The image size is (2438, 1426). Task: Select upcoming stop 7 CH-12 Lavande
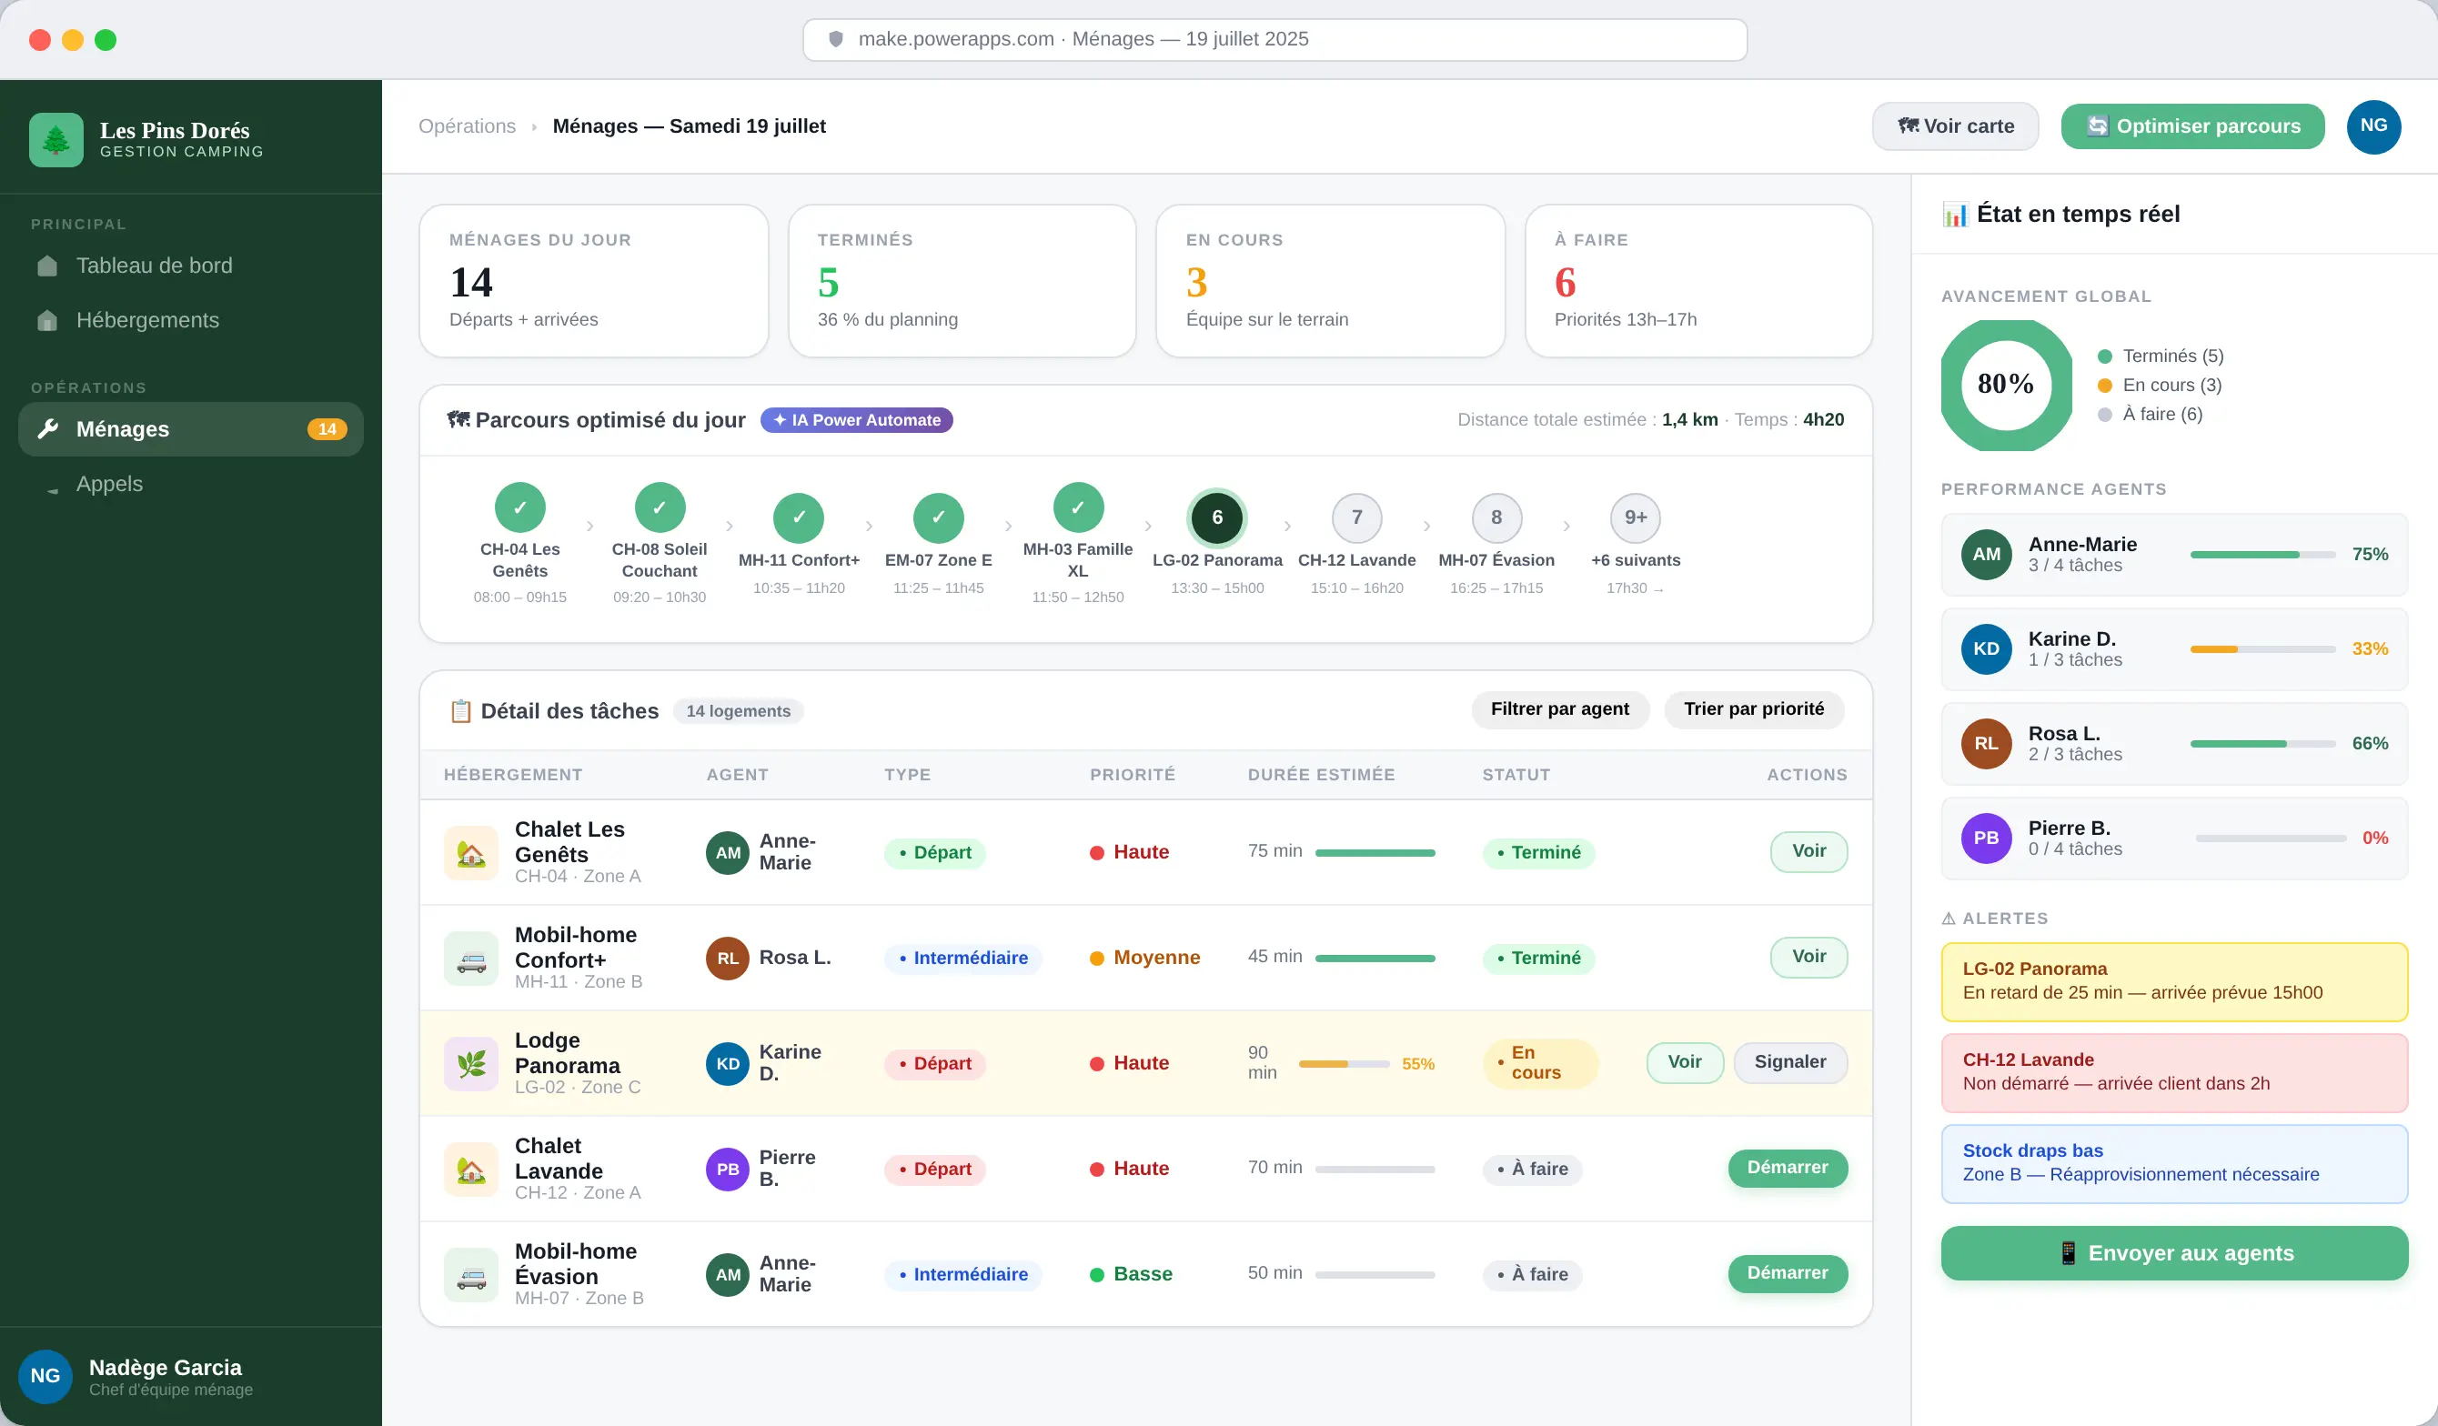pyautogui.click(x=1356, y=517)
